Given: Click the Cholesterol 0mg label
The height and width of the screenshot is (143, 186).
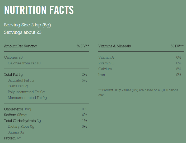Looking at the screenshot, I should click(x=17, y=109).
